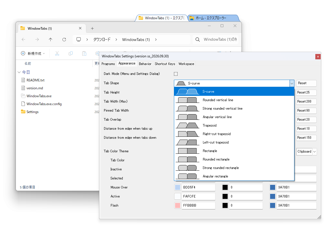Click the Reset:20 button
Viewport: 332px width, 232px height.
click(x=306, y=120)
